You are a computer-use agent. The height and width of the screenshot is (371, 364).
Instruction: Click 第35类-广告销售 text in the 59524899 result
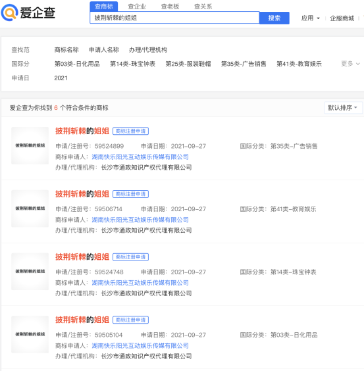[294, 146]
